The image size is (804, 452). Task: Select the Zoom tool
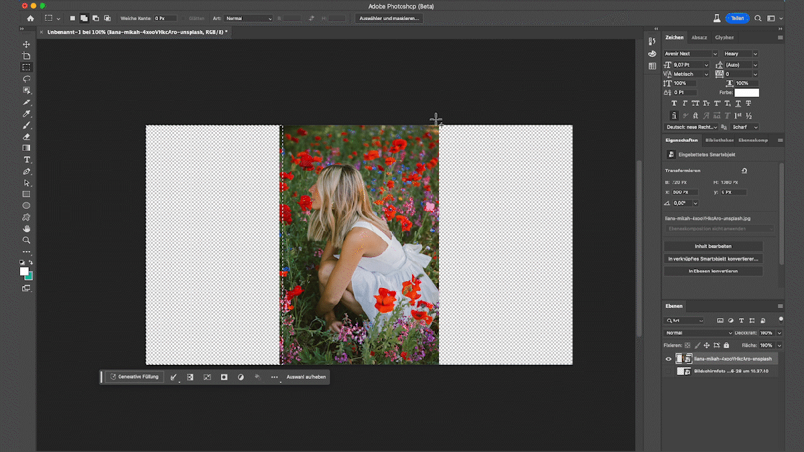coord(27,240)
